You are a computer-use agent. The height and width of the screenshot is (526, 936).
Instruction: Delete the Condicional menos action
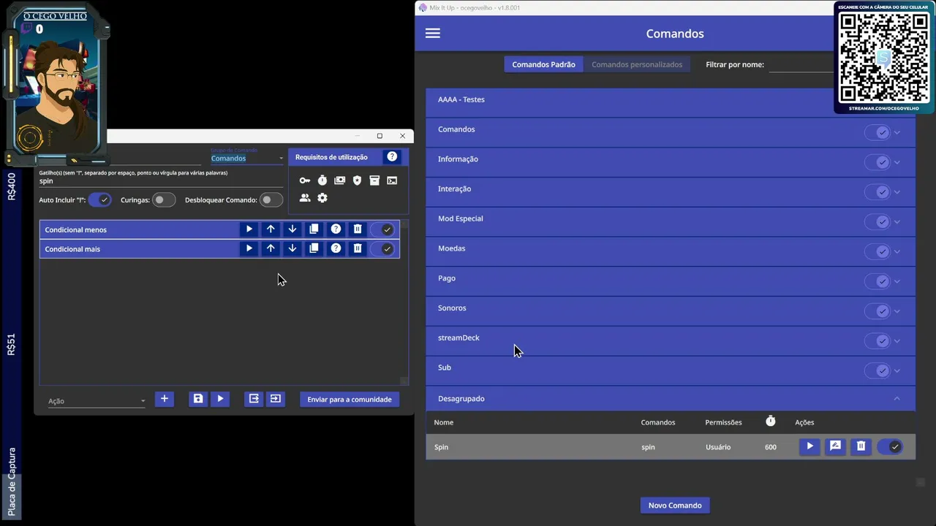point(358,229)
